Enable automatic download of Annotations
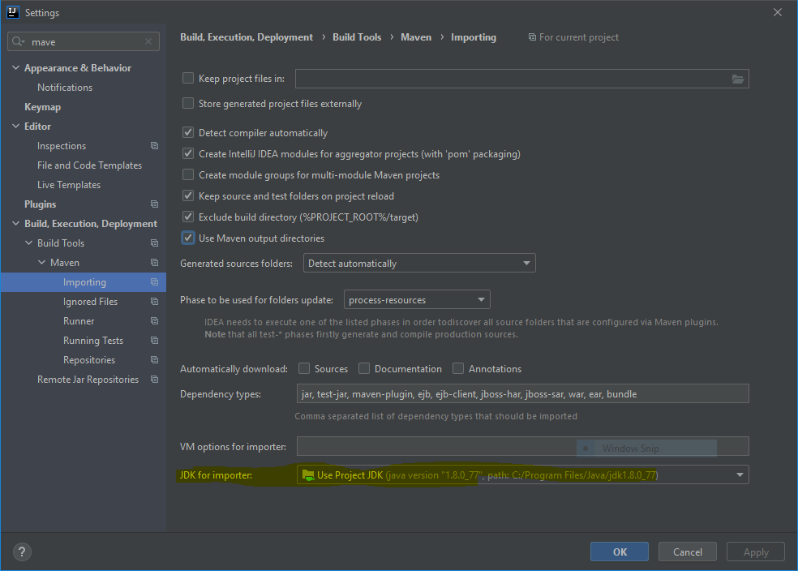 458,368
